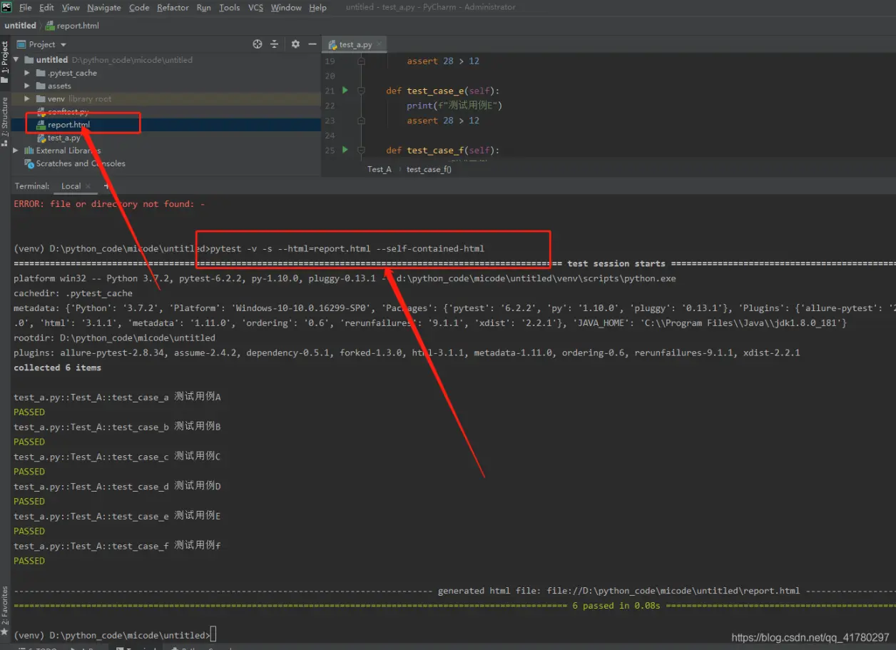Fold test_case_e at line 21 marker
896x650 pixels.
coord(361,91)
